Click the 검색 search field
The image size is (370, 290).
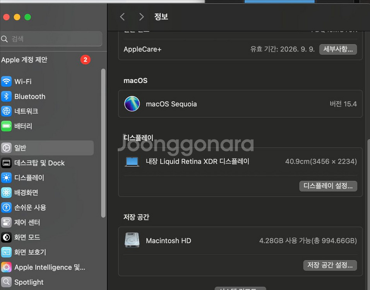(x=51, y=39)
